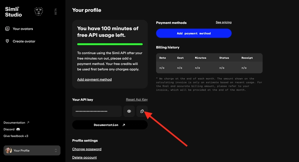This screenshot has height=162, width=299.
Task: Click the Create avatar sidebar icon
Action: click(x=7, y=41)
